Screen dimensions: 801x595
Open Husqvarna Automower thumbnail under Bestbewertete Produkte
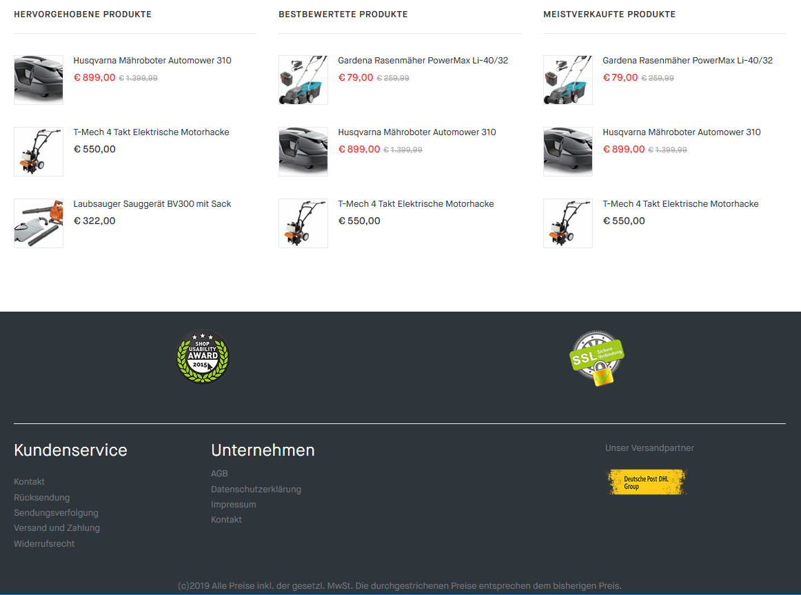click(303, 152)
